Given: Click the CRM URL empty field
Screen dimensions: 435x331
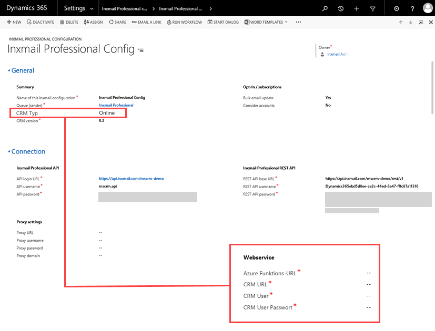Looking at the screenshot, I should (368, 284).
